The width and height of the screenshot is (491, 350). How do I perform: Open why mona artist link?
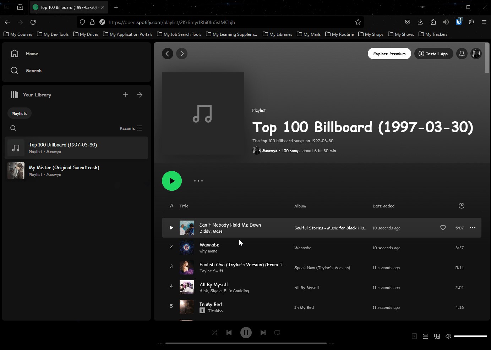pyautogui.click(x=208, y=251)
